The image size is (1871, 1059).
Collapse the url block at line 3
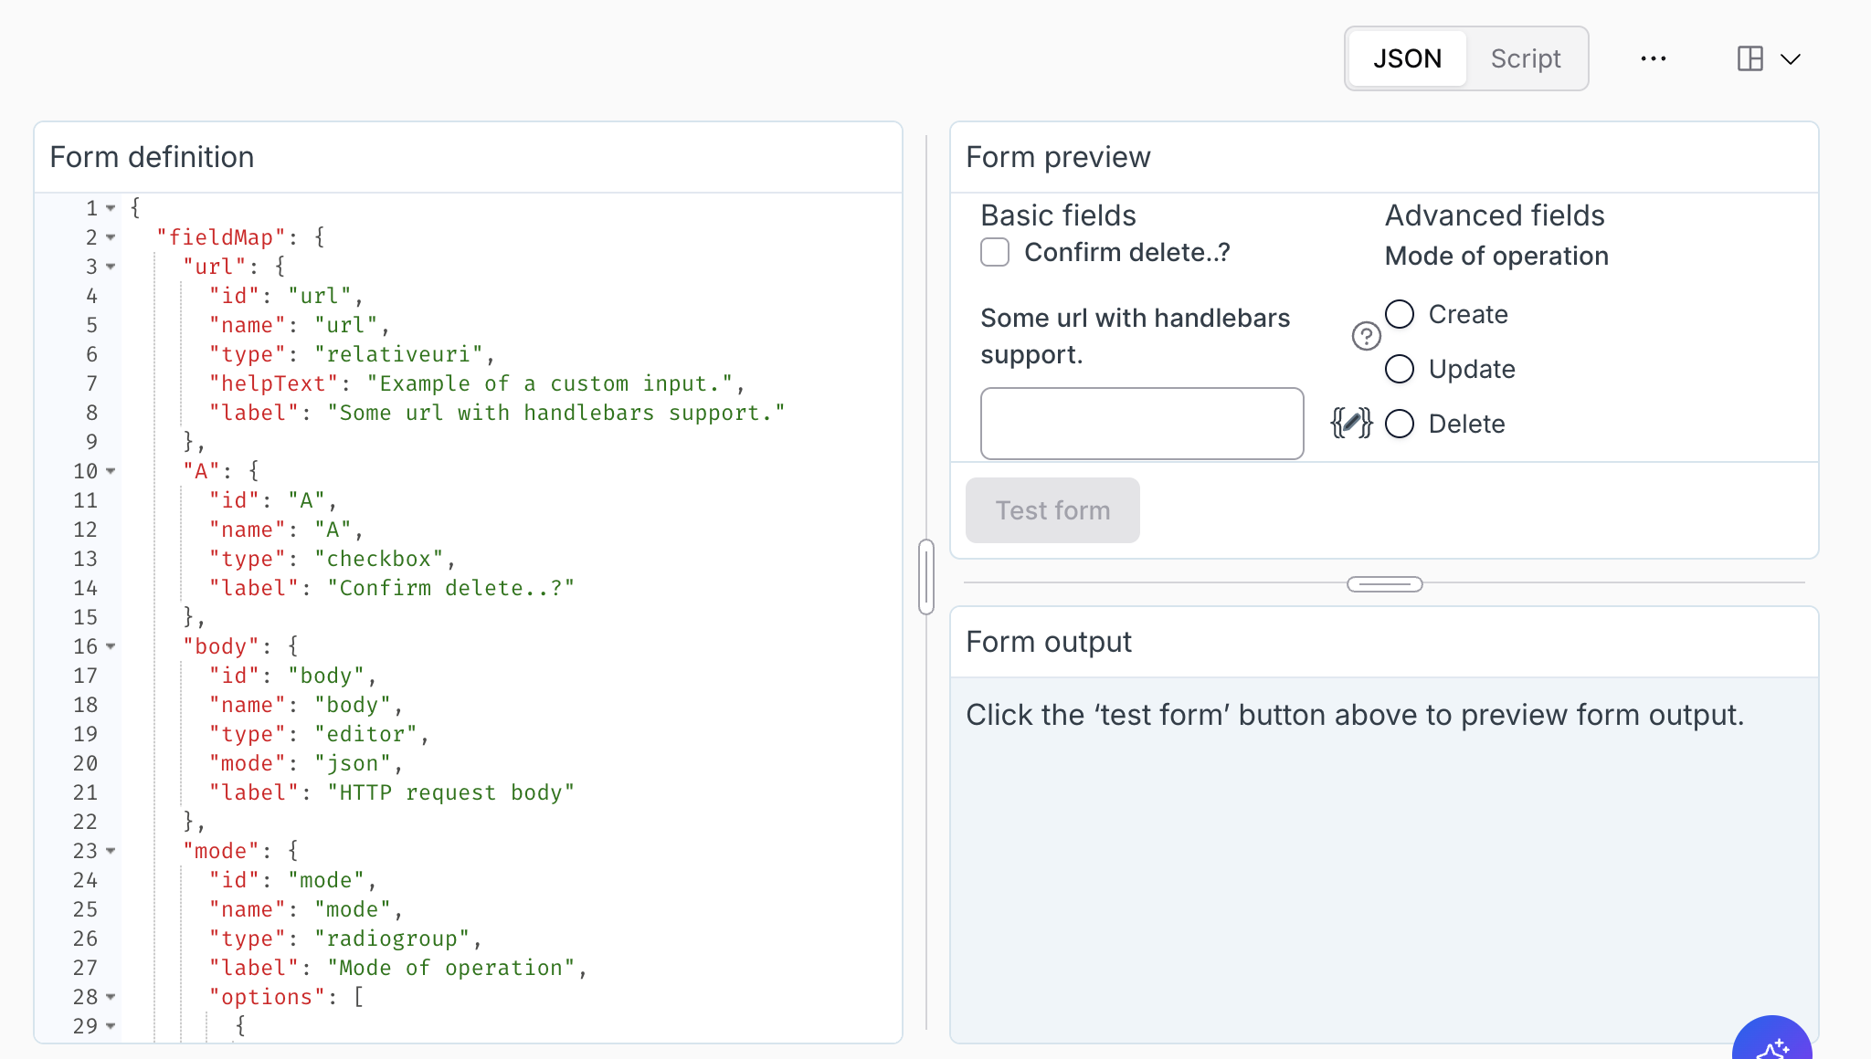click(111, 267)
